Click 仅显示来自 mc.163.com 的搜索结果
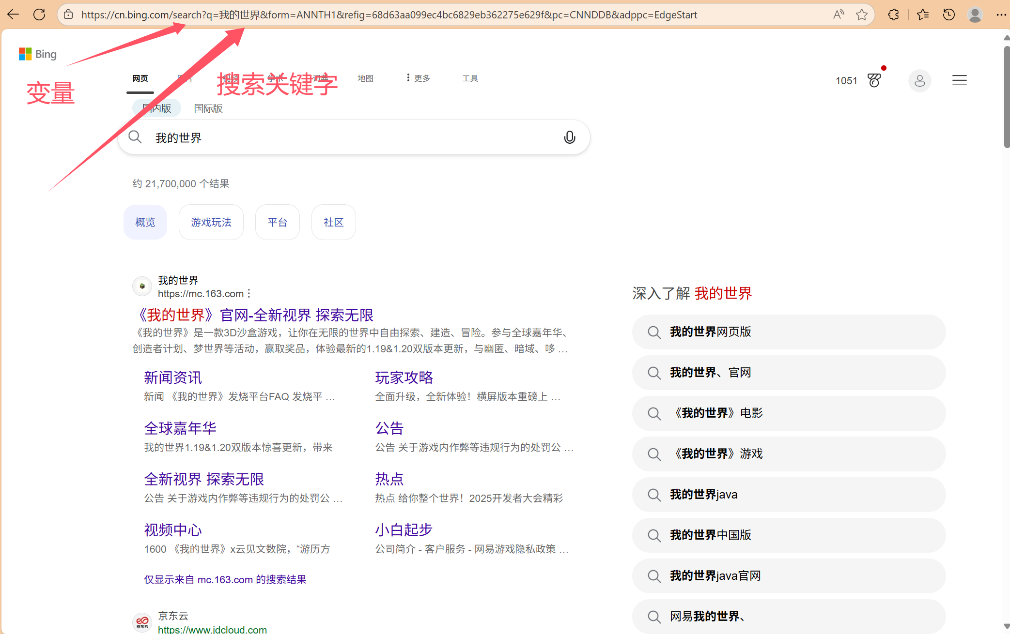Image resolution: width=1010 pixels, height=634 pixels. (225, 579)
